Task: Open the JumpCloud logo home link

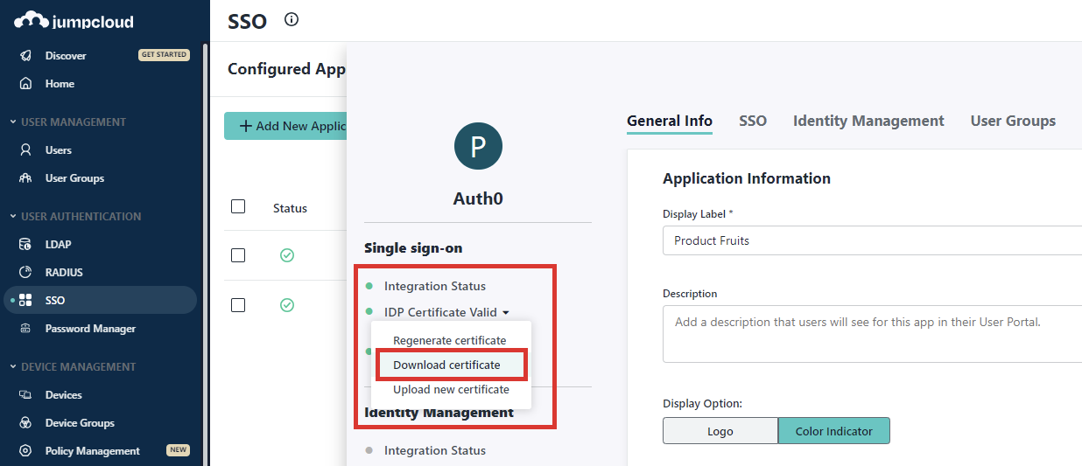Action: (x=74, y=21)
